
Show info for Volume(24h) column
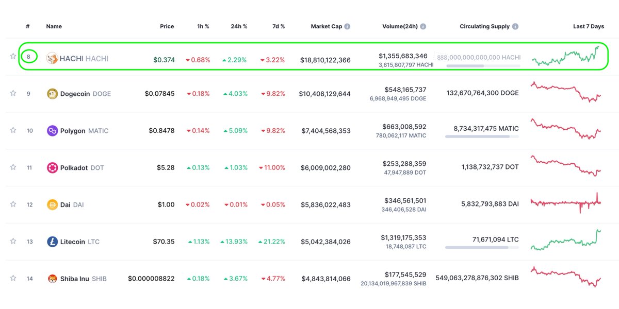click(423, 26)
